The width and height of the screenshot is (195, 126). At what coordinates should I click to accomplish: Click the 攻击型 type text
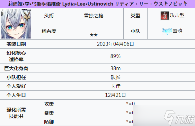click(177, 16)
